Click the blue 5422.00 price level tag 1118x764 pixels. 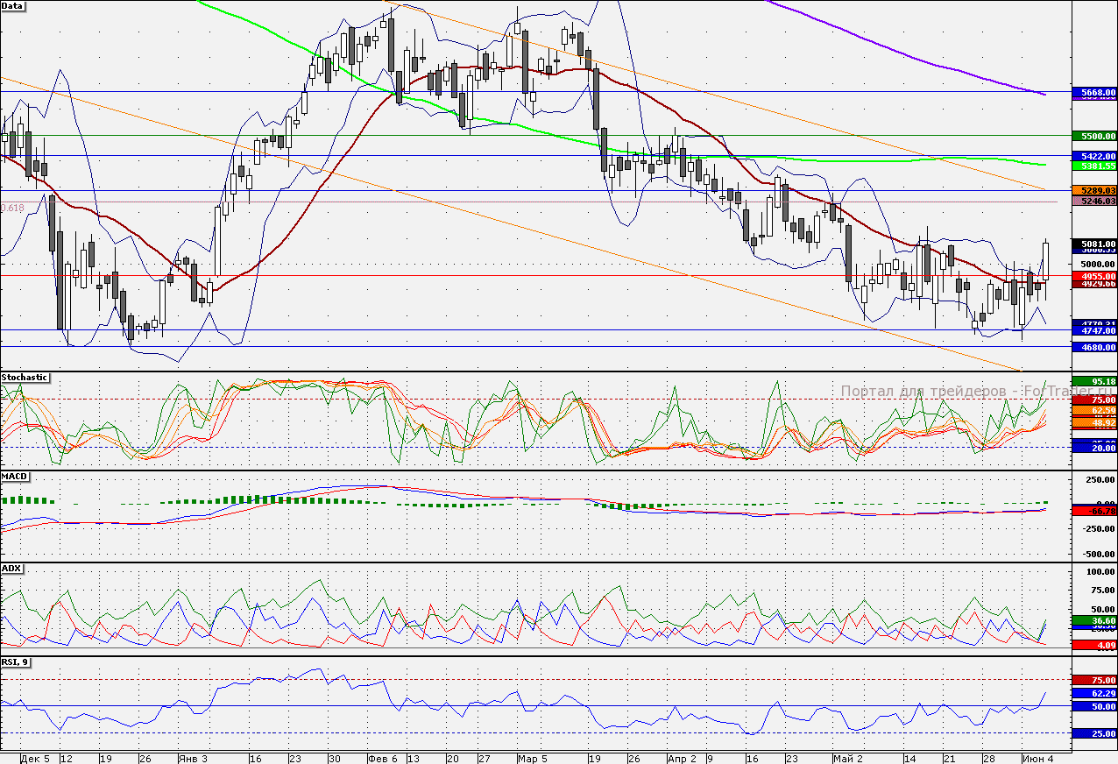coord(1093,156)
